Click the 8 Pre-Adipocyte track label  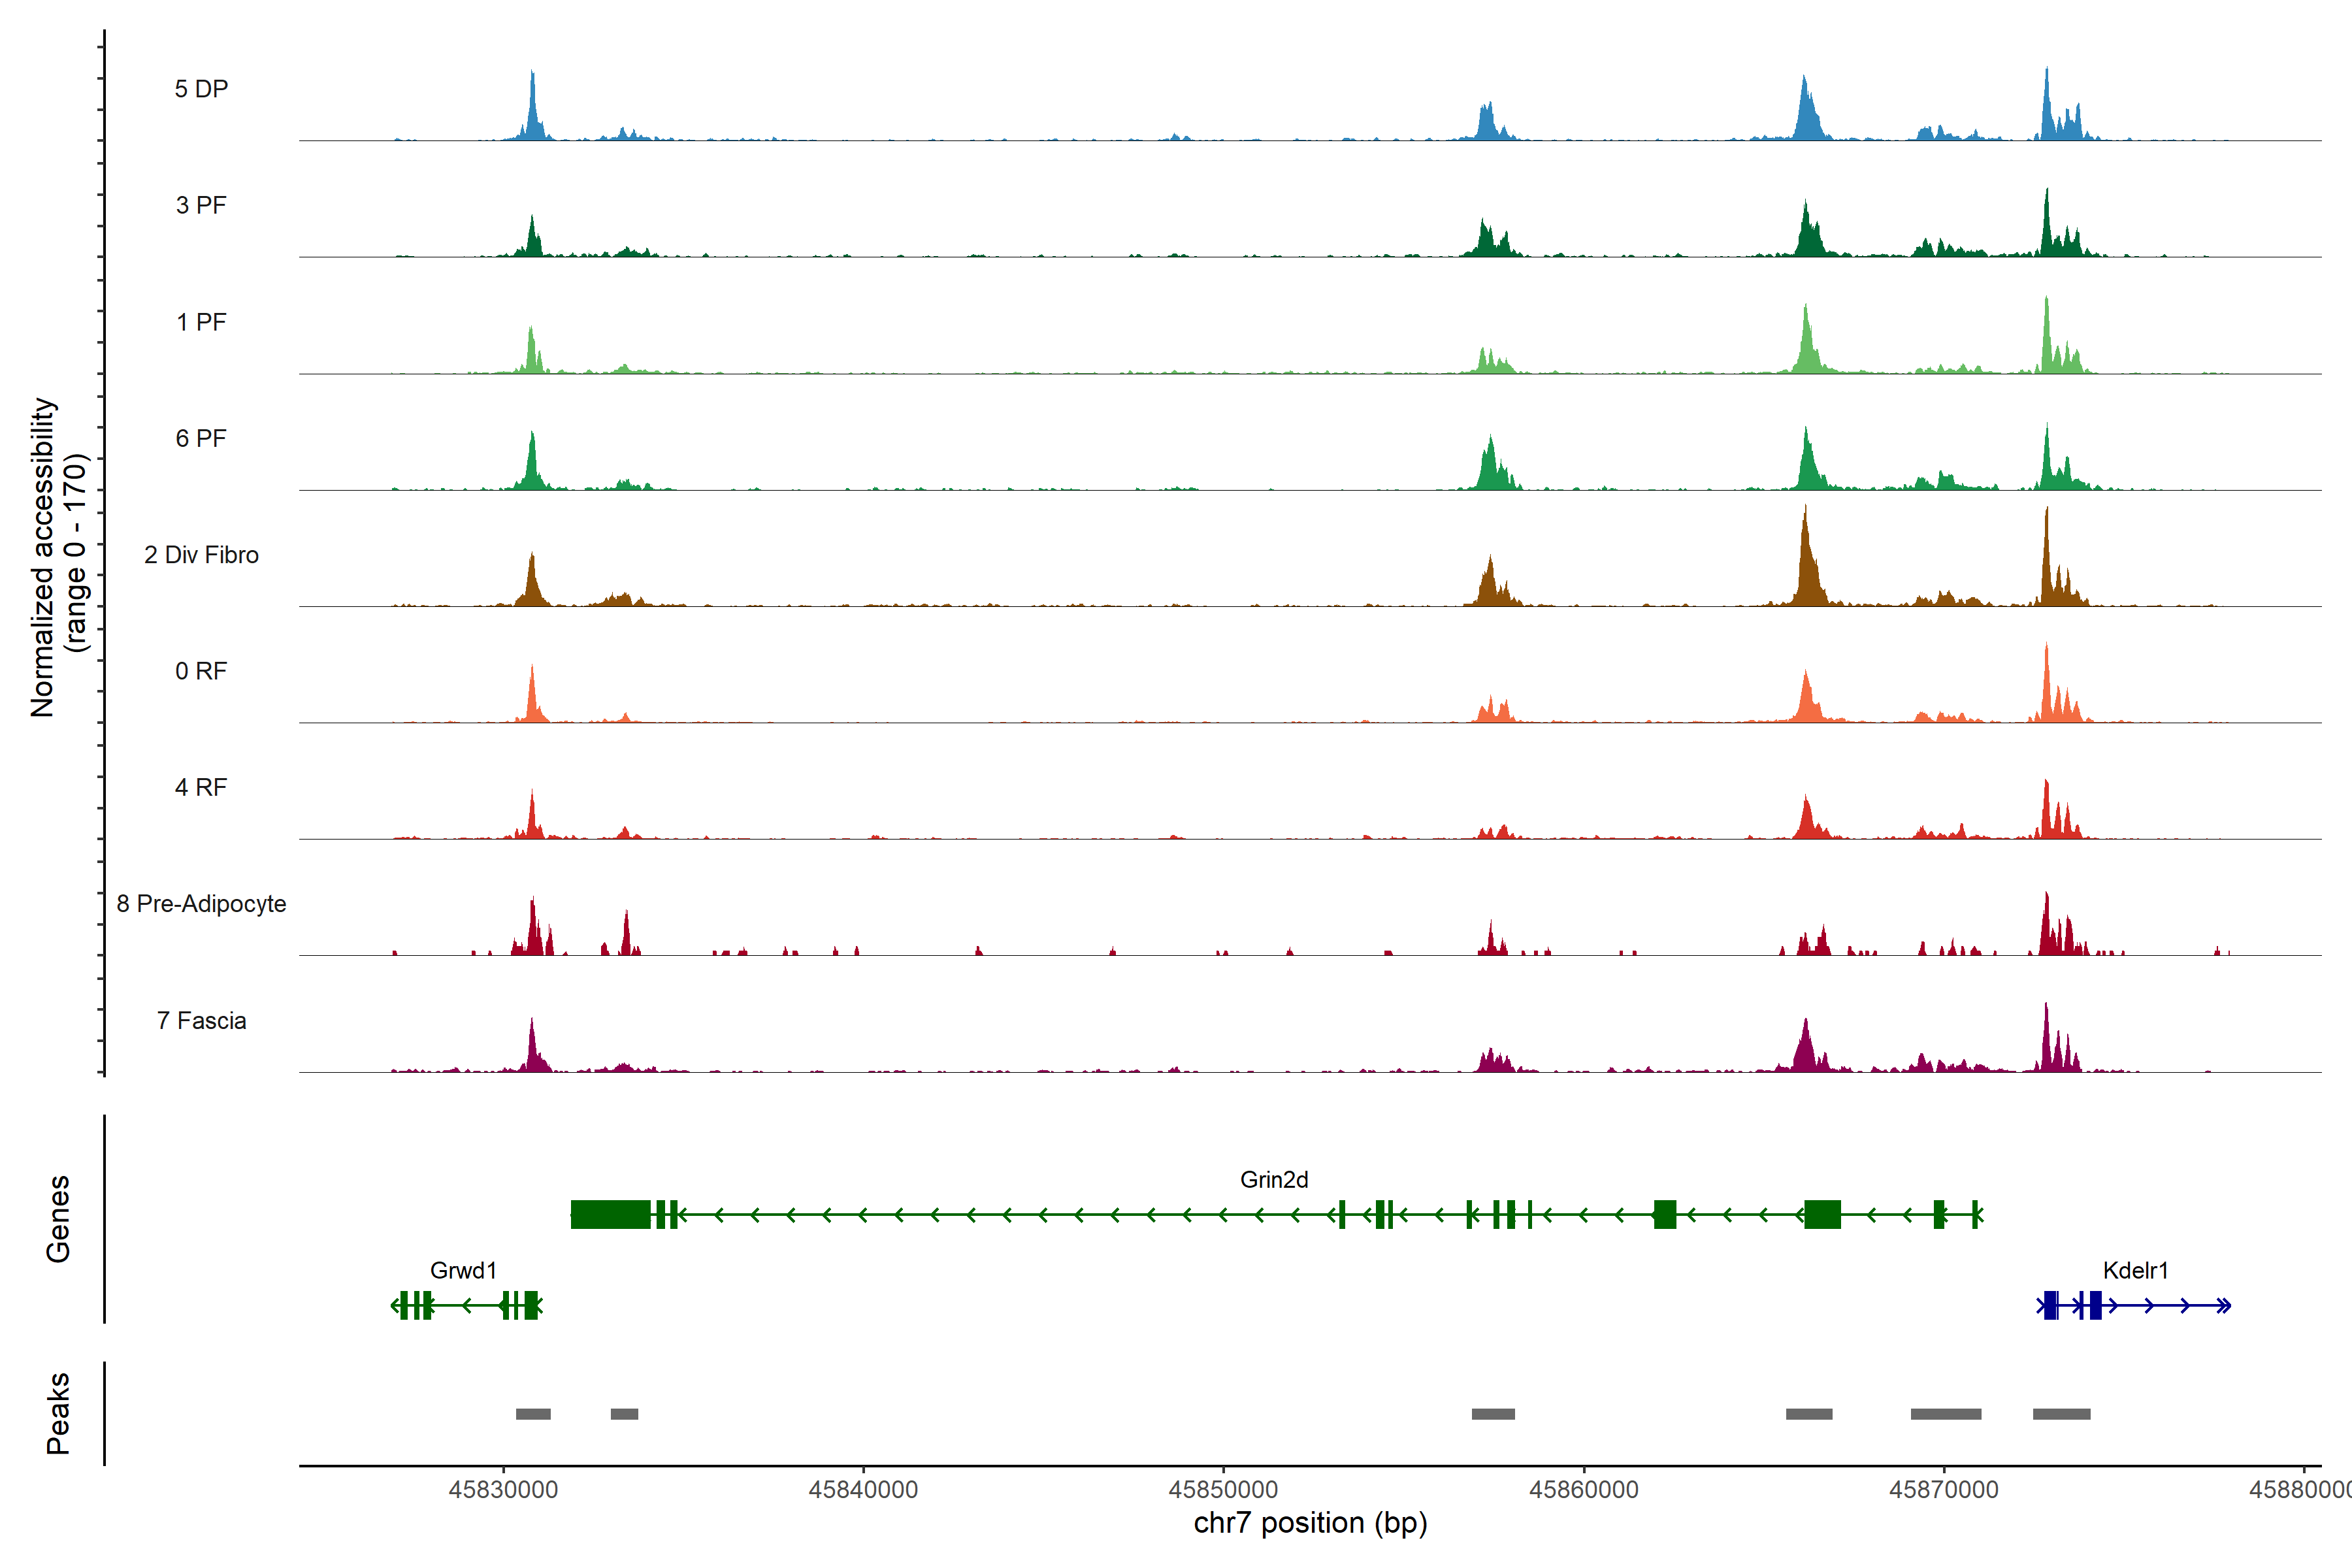[201, 904]
